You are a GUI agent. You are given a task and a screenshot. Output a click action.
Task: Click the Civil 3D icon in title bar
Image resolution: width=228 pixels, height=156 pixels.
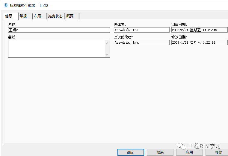6,5
